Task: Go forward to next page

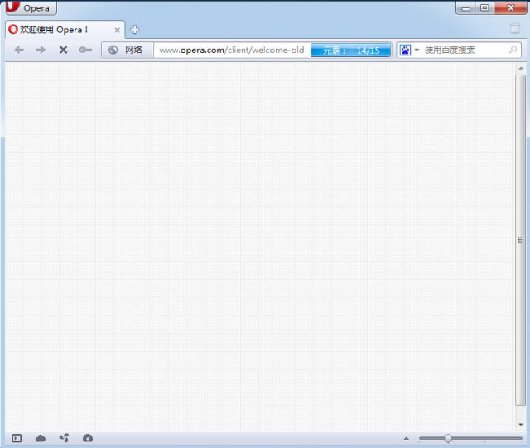Action: click(x=41, y=50)
